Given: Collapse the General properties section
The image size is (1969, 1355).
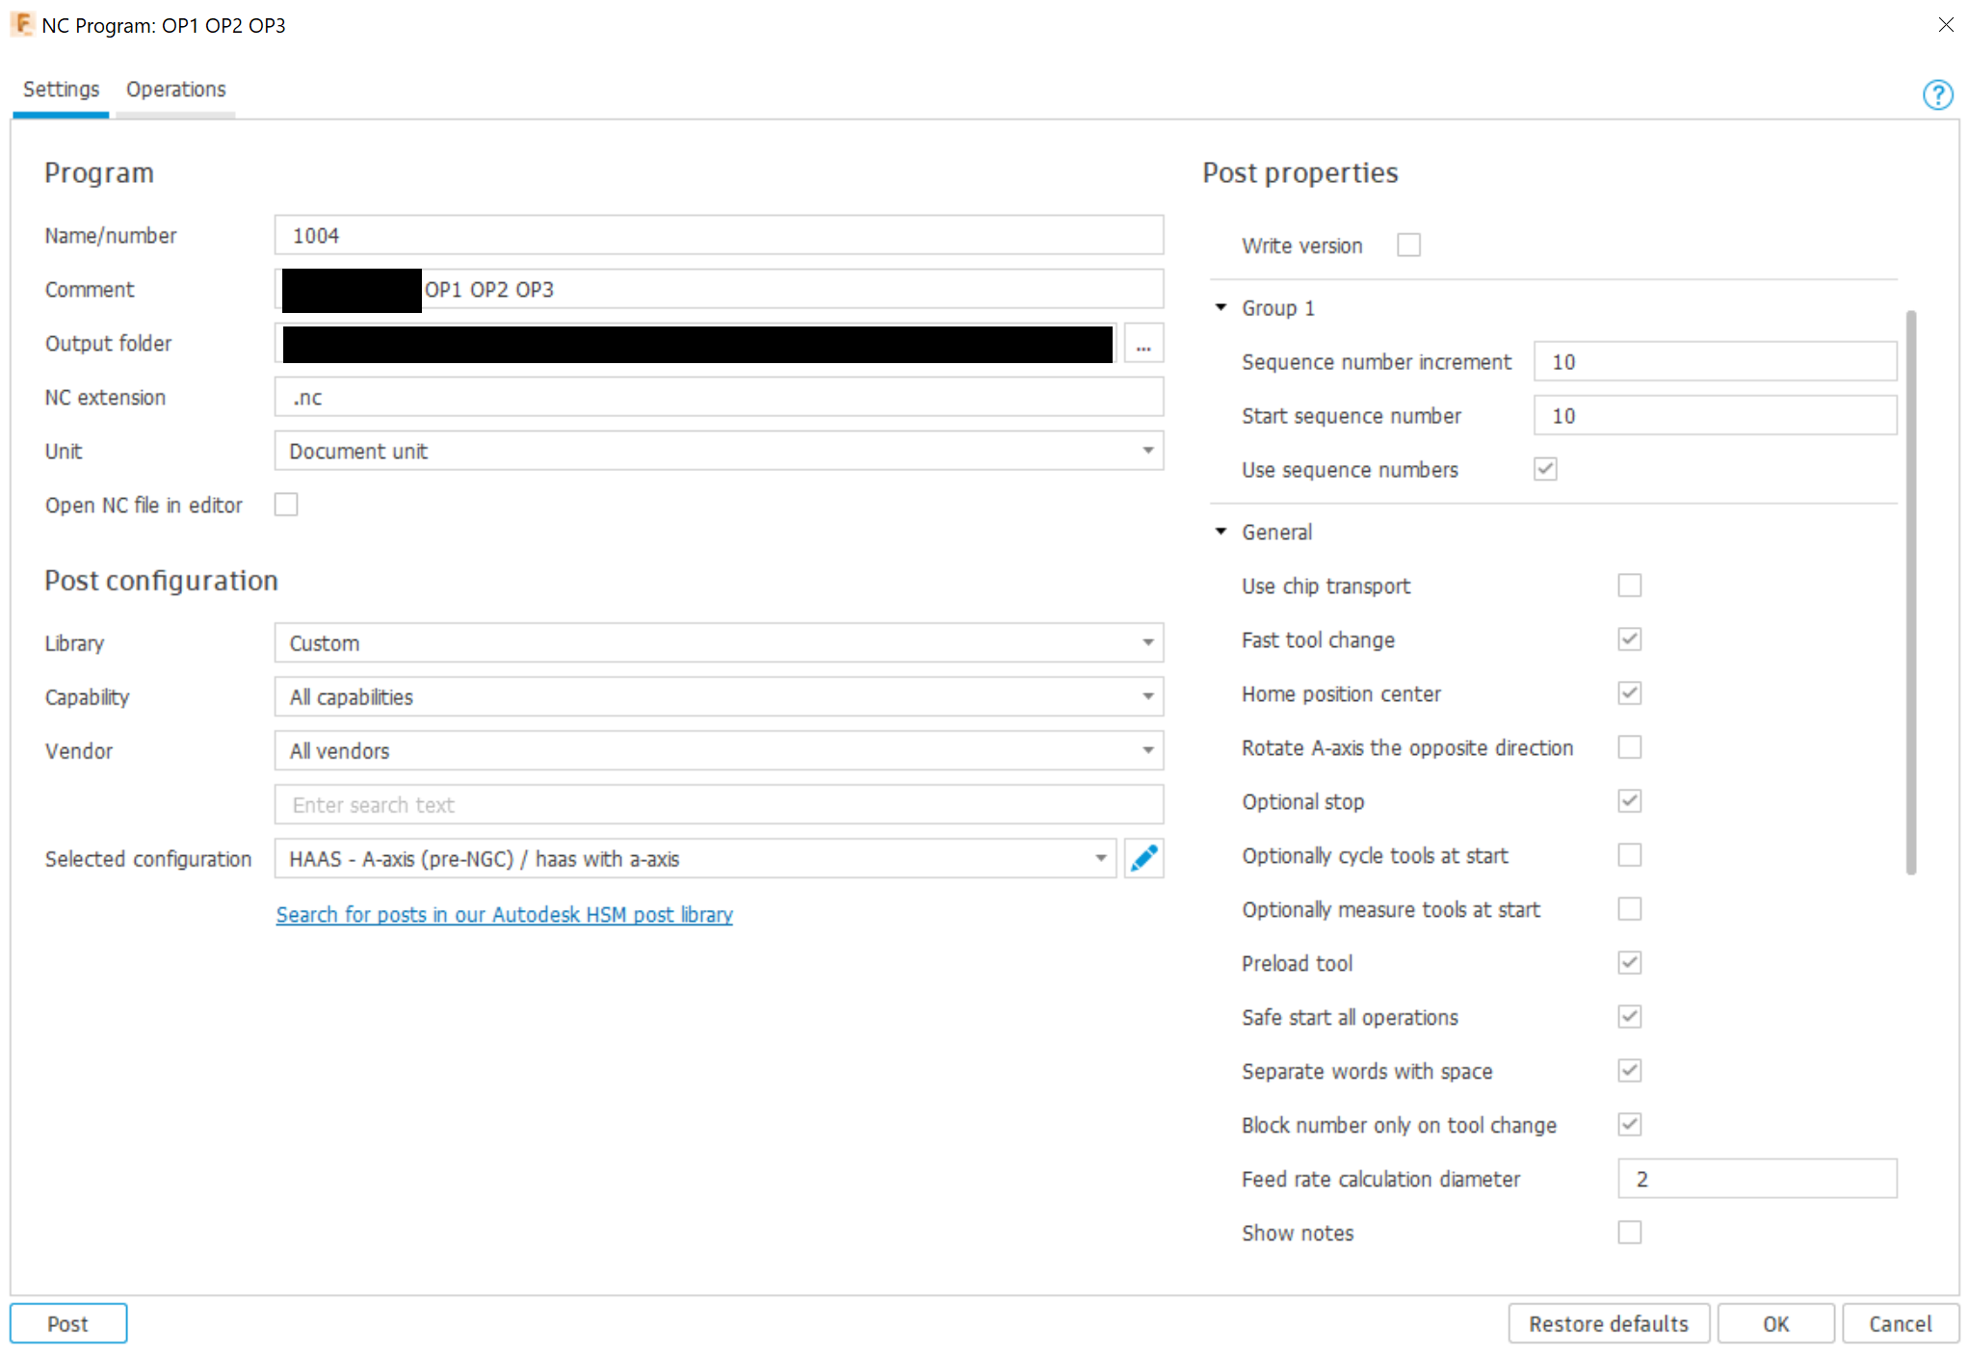Looking at the screenshot, I should pyautogui.click(x=1220, y=531).
